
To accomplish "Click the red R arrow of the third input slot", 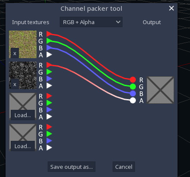I will point(49,96).
